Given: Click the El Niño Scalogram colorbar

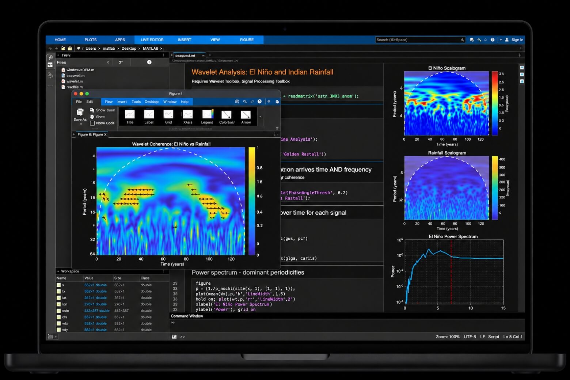Looking at the screenshot, I should pyautogui.click(x=495, y=103).
